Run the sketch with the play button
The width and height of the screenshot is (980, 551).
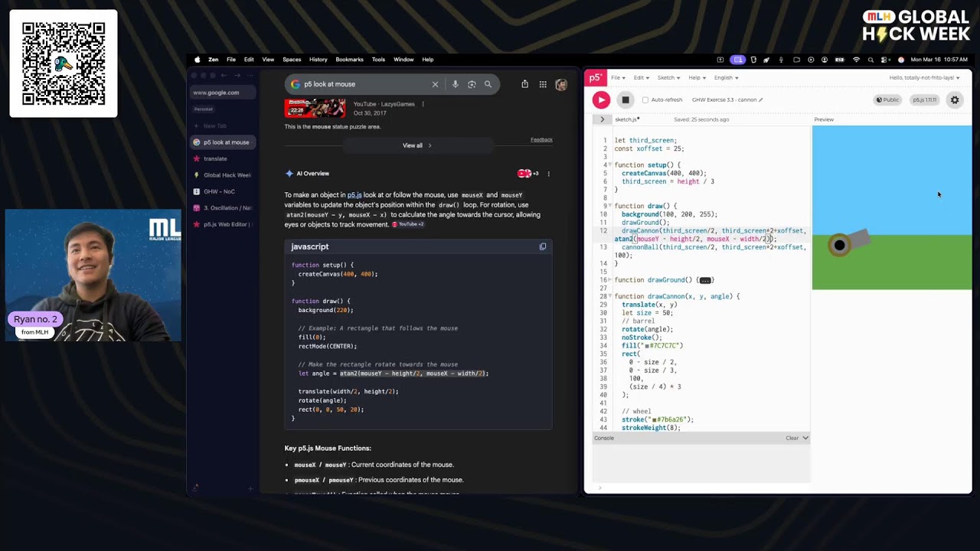coord(601,99)
